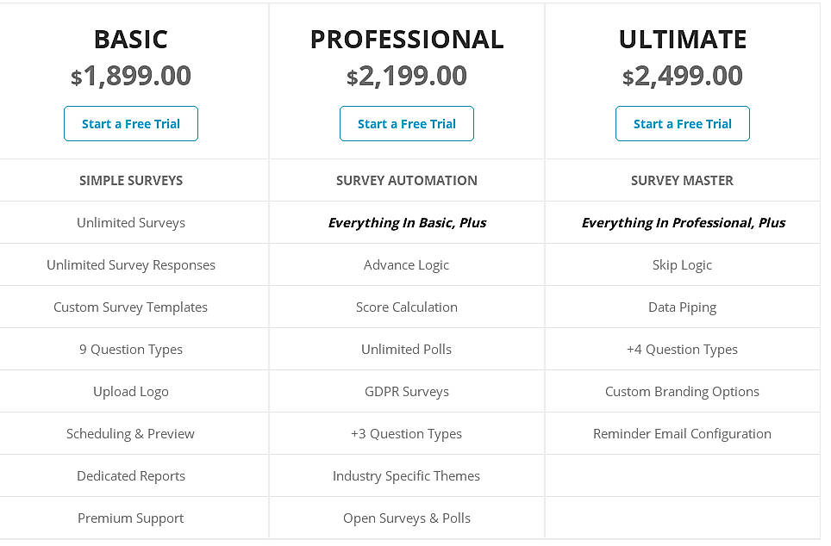831x546 pixels.
Task: Select the Reminder Email Configuration feature
Action: coord(682,433)
